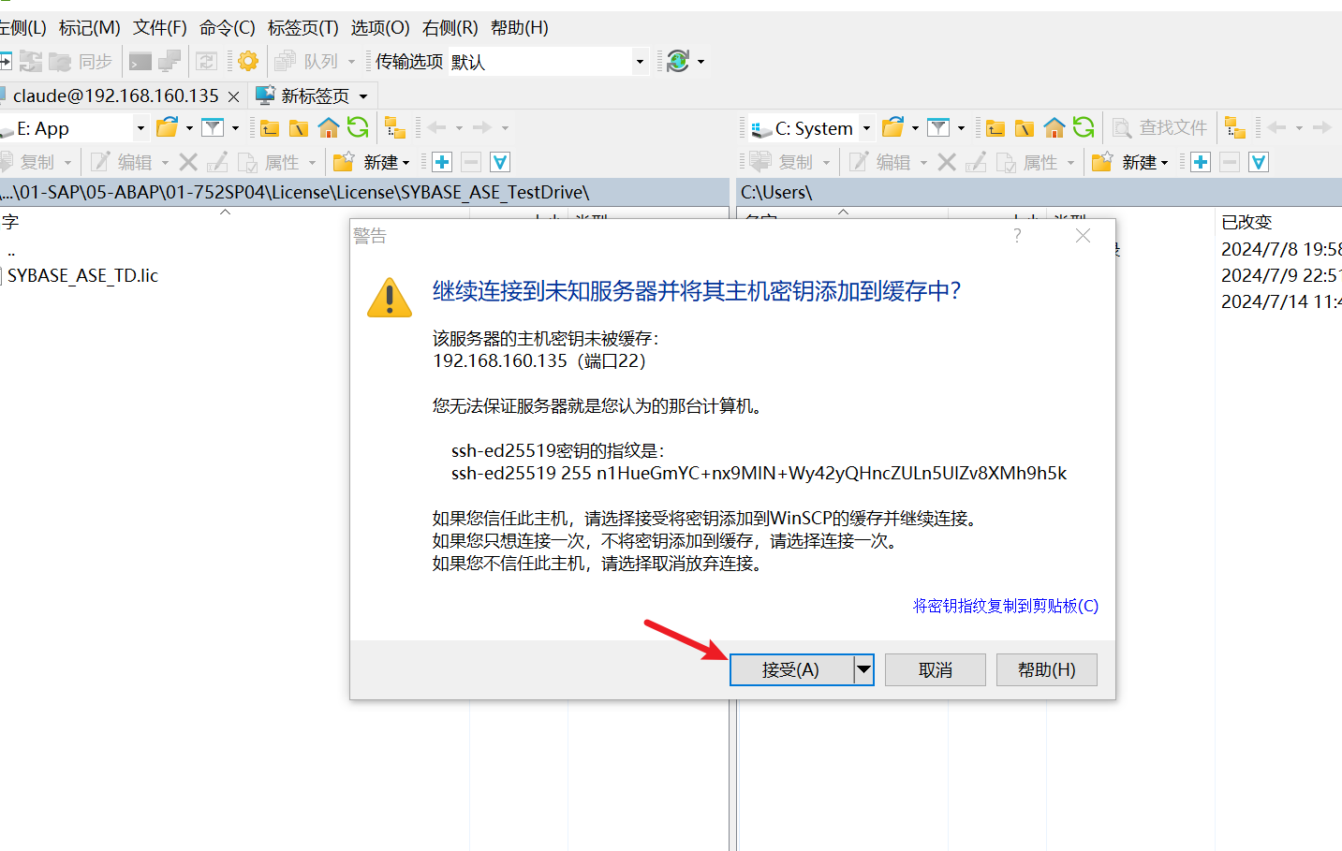The width and height of the screenshot is (1342, 851).
Task: Click the left panel filter funnel icon
Action: point(214,128)
